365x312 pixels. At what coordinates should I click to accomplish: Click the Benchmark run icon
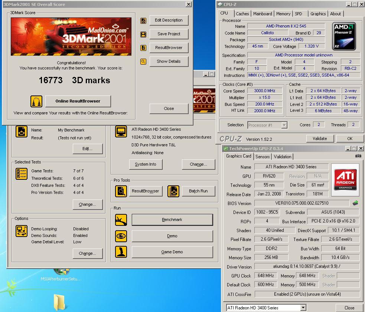pos(121,220)
